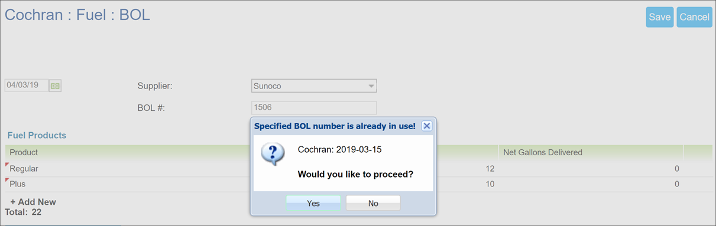Click the 04/03/19 date field
Image resolution: width=716 pixels, height=226 pixels.
27,86
